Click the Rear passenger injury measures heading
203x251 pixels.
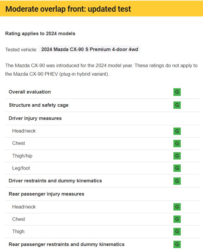pos(46,194)
